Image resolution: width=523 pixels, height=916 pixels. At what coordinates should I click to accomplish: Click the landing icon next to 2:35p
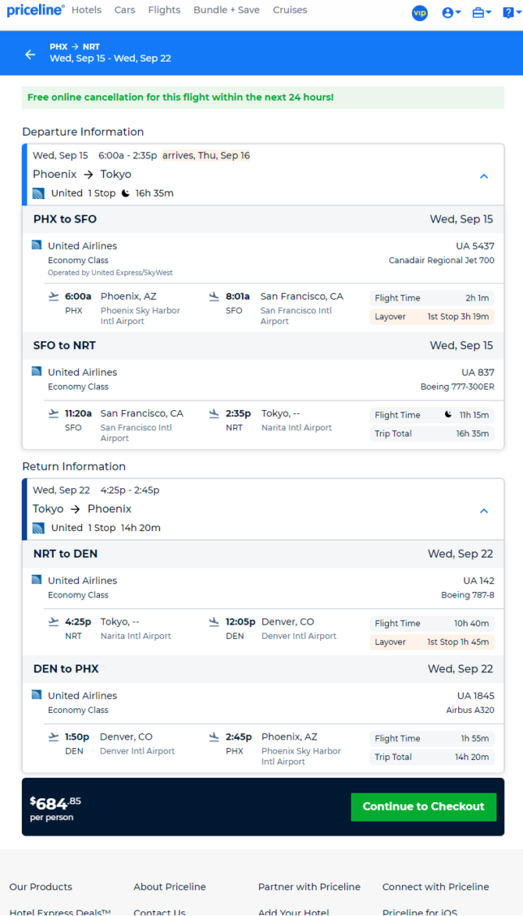pyautogui.click(x=214, y=414)
